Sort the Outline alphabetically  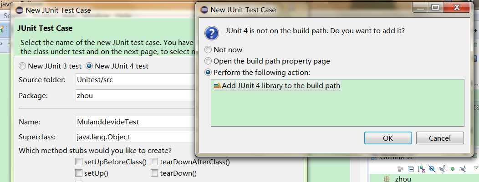tap(421, 169)
